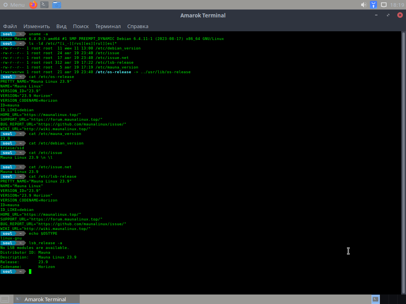Open the Firefox browser from the panel
406x304 pixels.
coord(33,5)
